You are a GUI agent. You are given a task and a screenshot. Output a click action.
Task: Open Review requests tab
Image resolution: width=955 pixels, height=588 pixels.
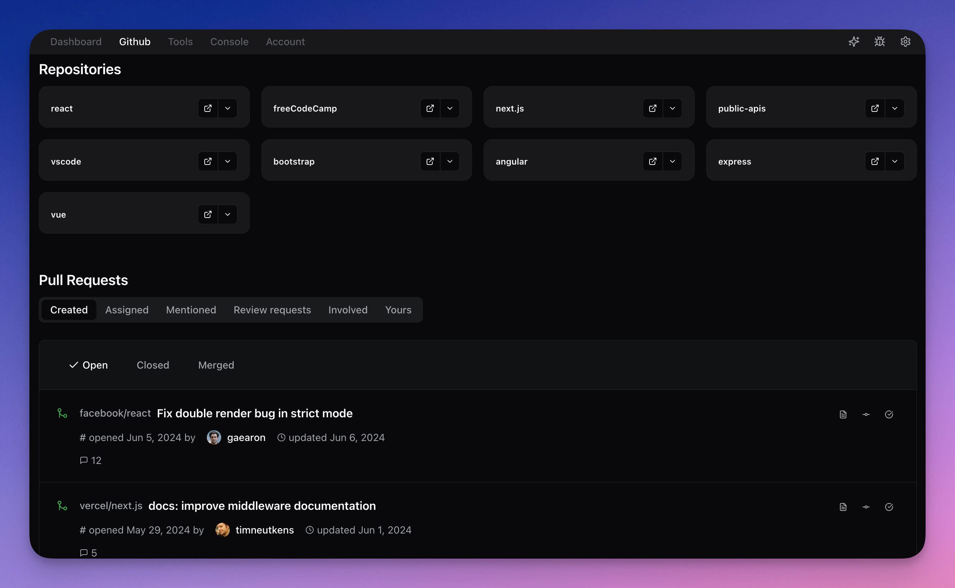tap(272, 310)
